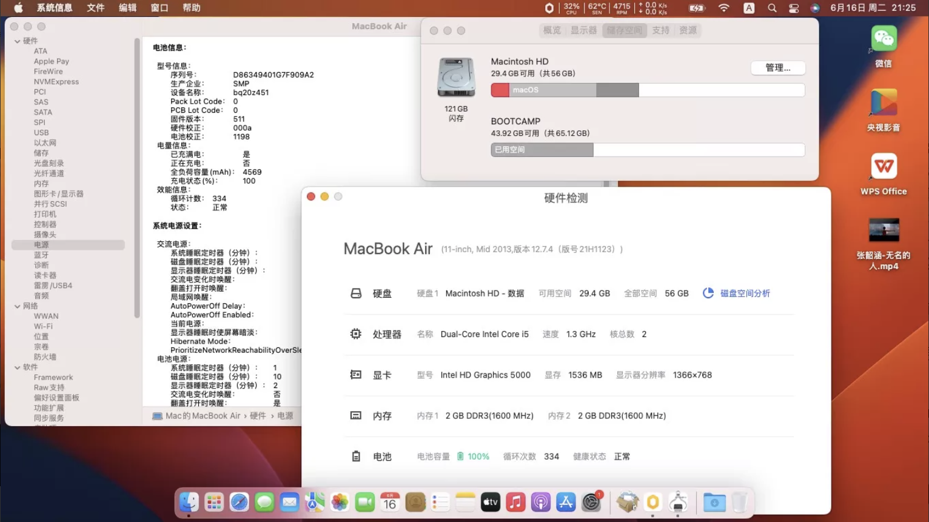Click the Macintosh HD drive icon

pos(456,77)
